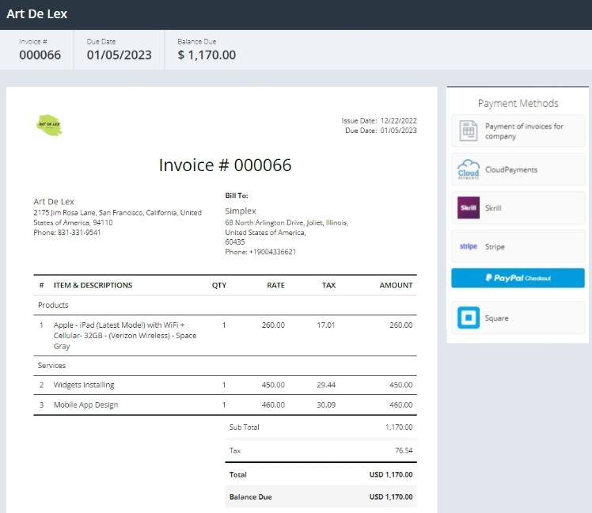Click the Mobile App Design service row
The image size is (592, 513).
tap(85, 405)
